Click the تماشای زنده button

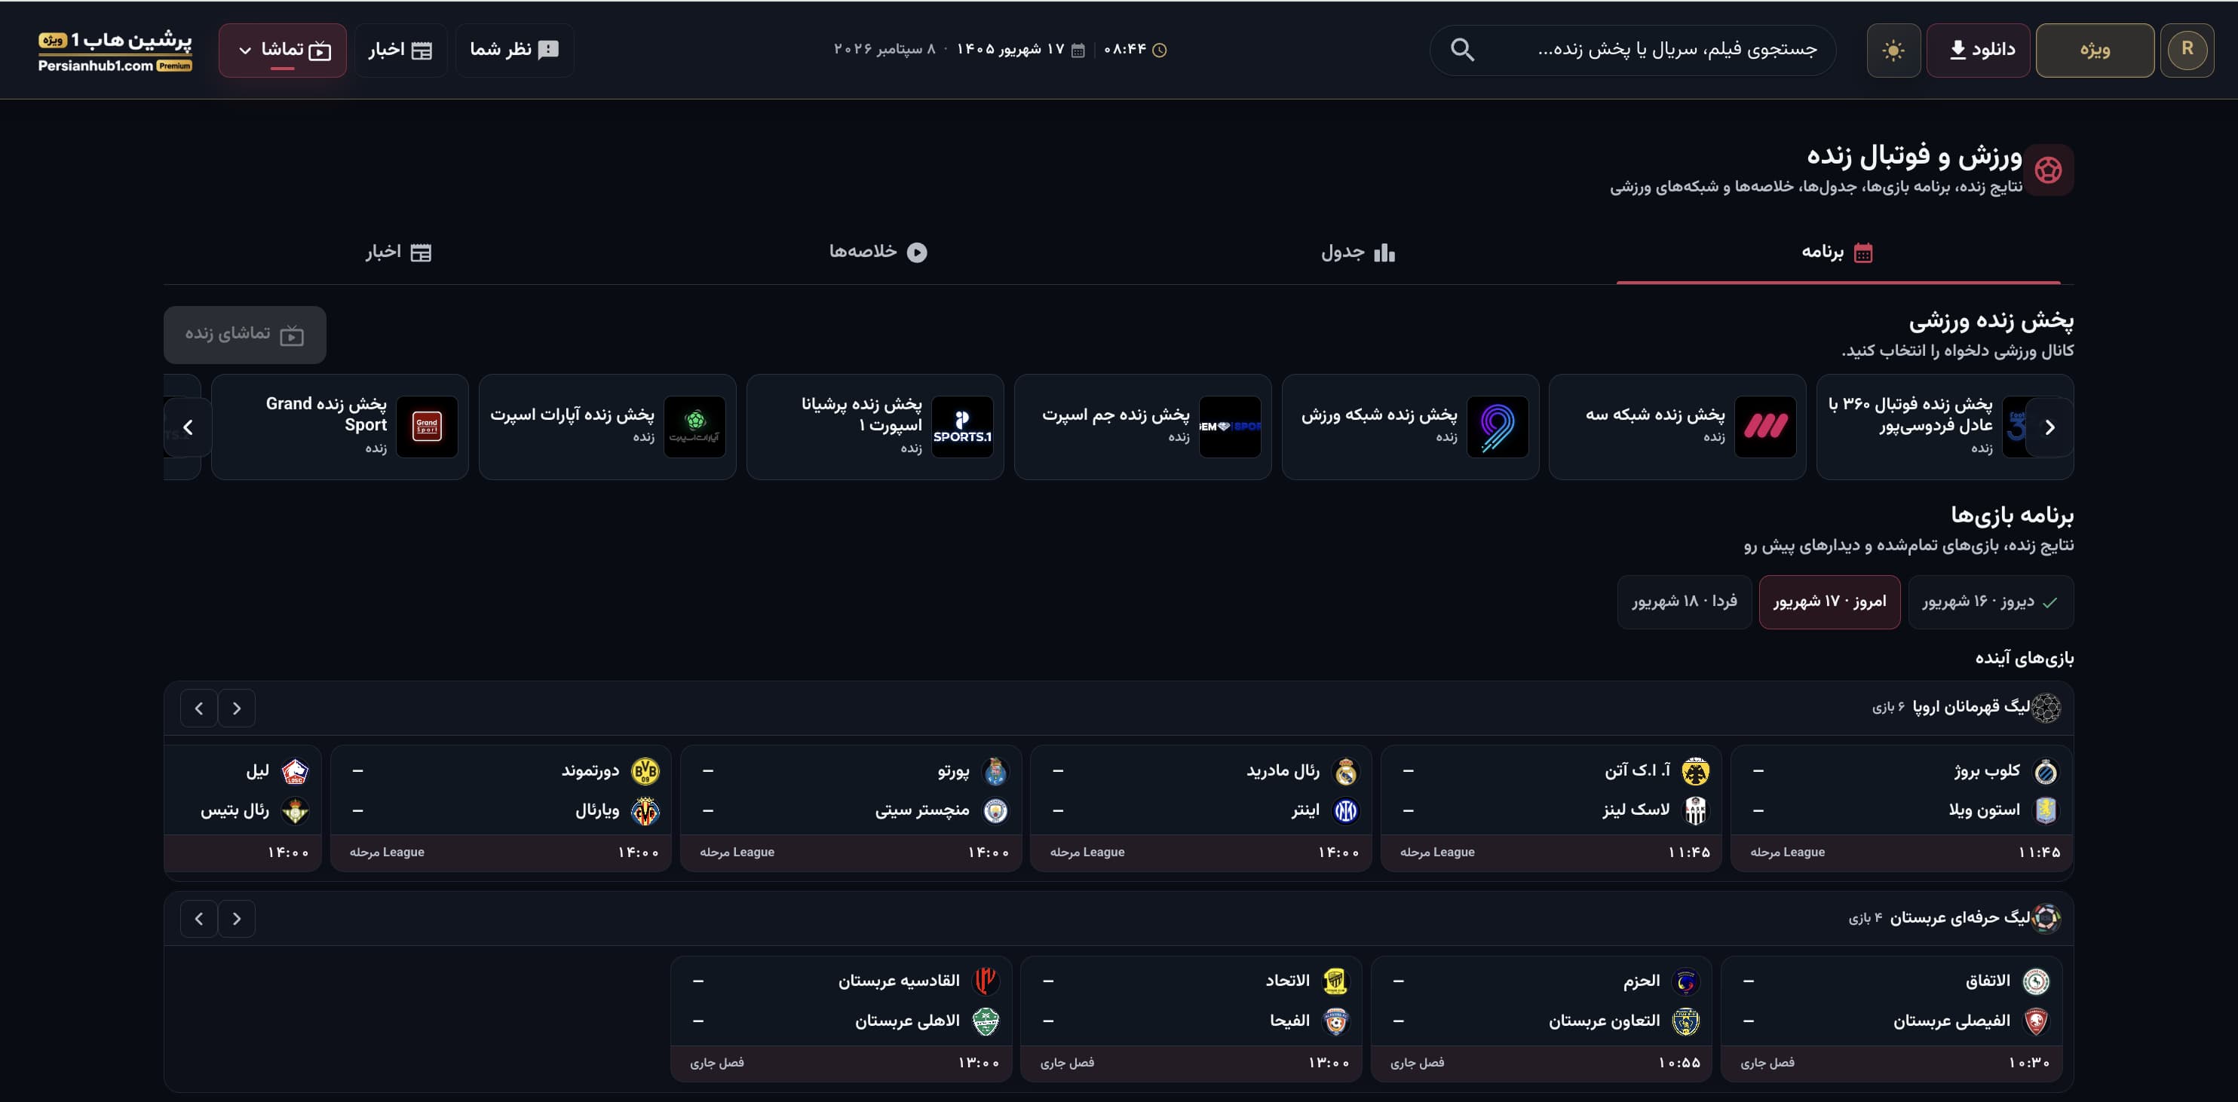pos(245,335)
